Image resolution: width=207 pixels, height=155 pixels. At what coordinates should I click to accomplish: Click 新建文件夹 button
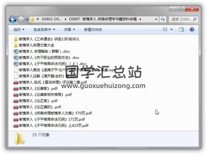tap(93, 29)
